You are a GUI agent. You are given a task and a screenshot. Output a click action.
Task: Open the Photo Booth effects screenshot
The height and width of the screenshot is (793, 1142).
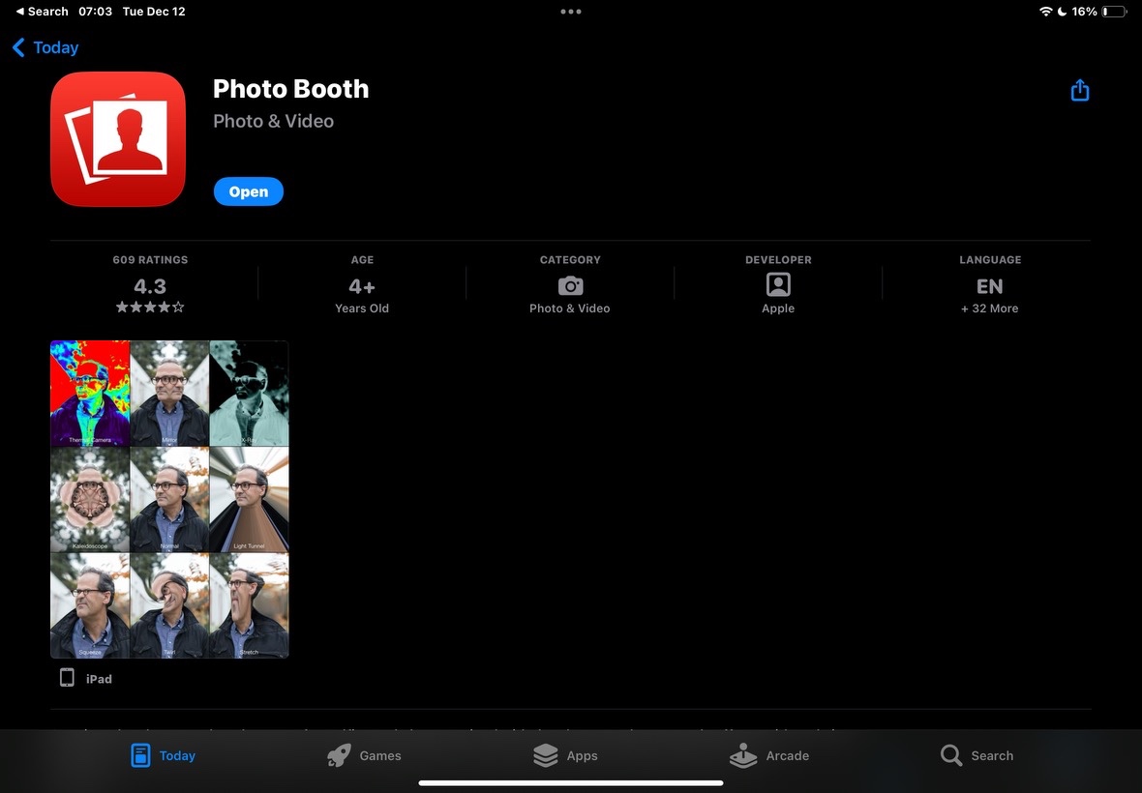(169, 499)
